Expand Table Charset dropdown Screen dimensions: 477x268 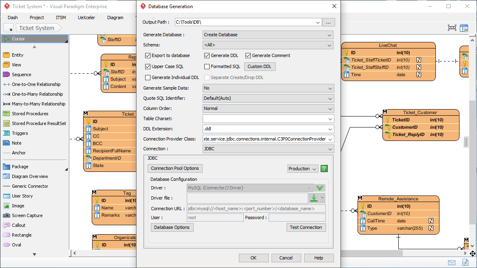click(330, 119)
